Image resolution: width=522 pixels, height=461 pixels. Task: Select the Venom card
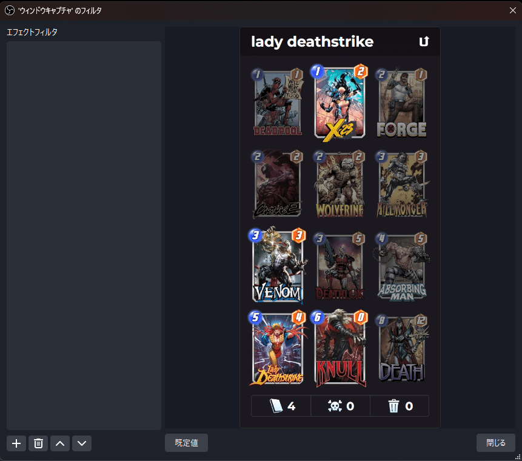[x=278, y=266]
